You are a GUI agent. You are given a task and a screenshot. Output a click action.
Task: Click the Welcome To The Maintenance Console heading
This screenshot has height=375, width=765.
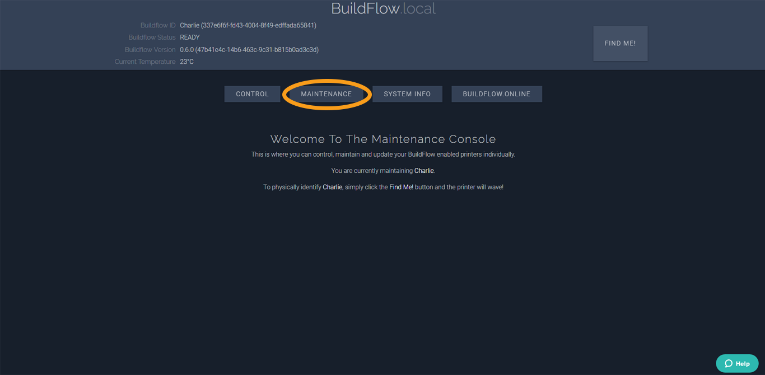pyautogui.click(x=383, y=139)
